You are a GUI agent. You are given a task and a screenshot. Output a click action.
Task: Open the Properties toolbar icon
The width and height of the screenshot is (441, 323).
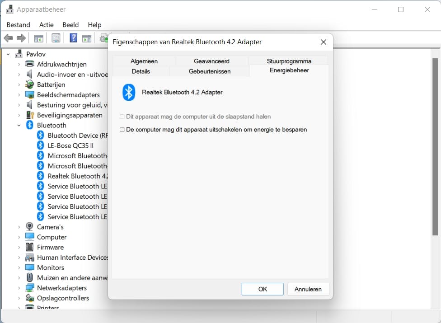click(x=56, y=38)
